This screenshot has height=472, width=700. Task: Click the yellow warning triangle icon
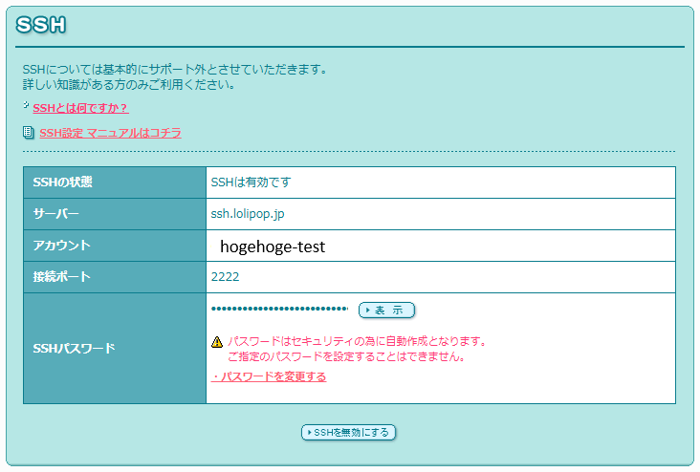click(217, 341)
